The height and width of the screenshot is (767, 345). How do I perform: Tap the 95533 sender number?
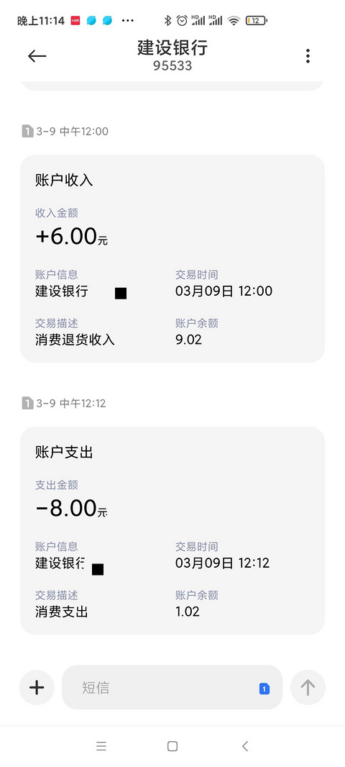tap(172, 65)
